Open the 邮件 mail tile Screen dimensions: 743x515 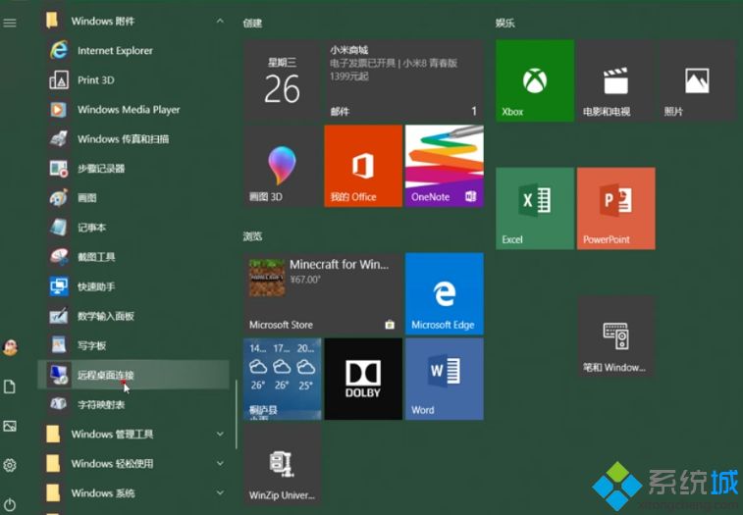tap(404, 80)
